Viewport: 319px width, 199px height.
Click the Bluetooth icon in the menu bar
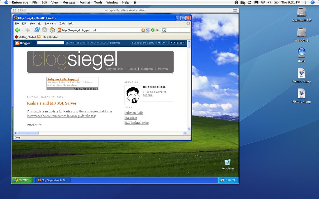(305, 2)
